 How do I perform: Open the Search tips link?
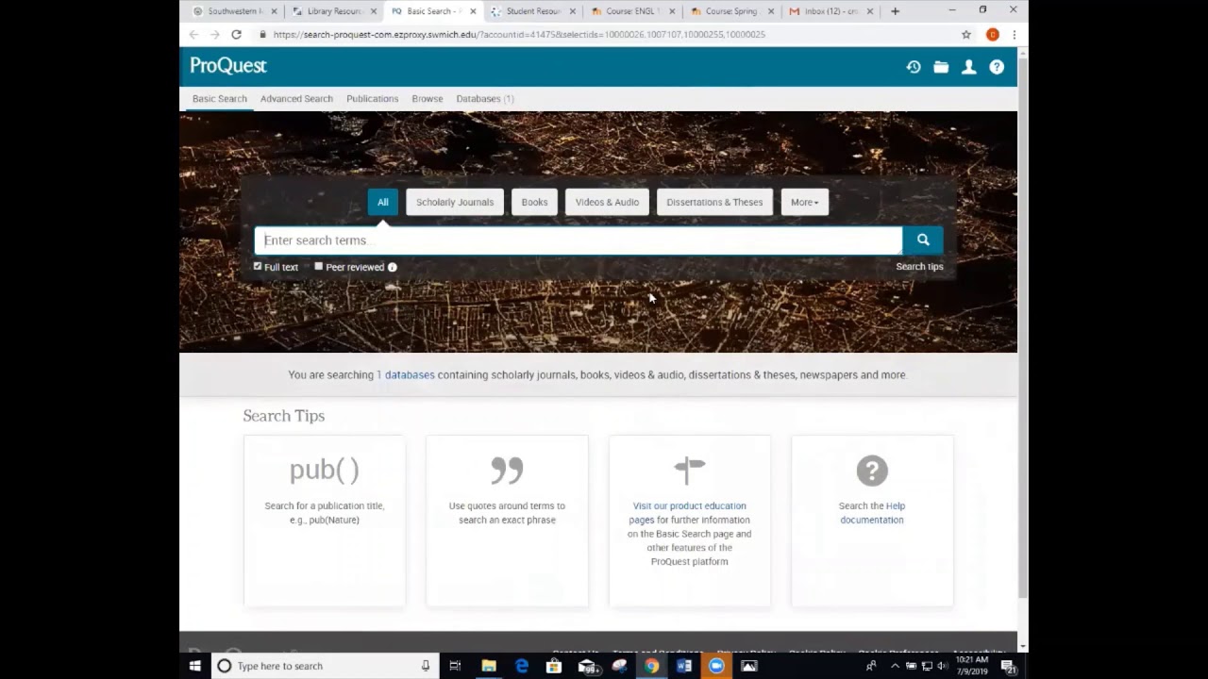[919, 267]
